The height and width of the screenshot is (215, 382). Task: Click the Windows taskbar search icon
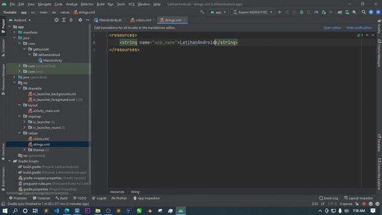[15, 211]
